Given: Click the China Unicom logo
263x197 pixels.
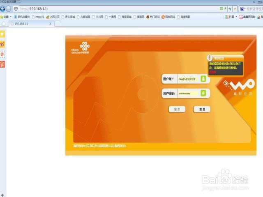Looking at the screenshot, I should point(81,48).
